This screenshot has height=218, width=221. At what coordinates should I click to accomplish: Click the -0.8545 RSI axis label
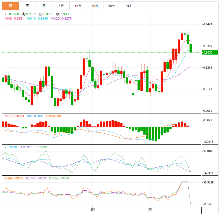pyautogui.click(x=208, y=204)
